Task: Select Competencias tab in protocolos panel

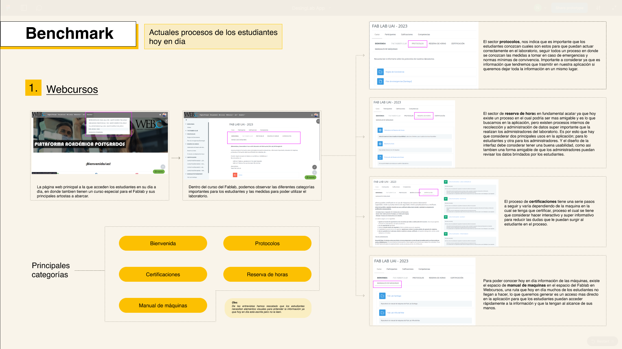Action: pos(424,34)
